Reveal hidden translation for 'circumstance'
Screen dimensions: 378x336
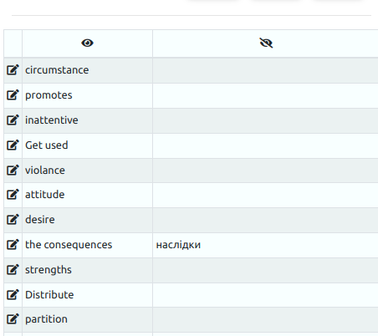[x=265, y=70]
